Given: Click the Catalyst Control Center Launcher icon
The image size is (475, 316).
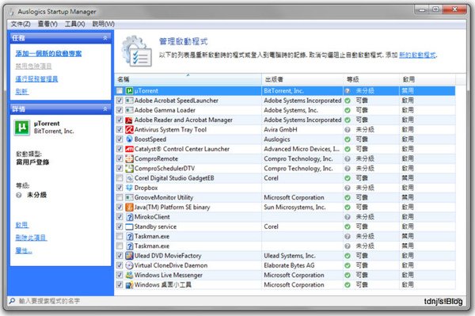Looking at the screenshot, I should point(129,149).
